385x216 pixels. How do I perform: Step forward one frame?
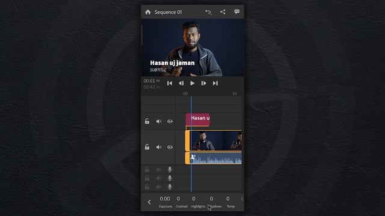pos(203,83)
